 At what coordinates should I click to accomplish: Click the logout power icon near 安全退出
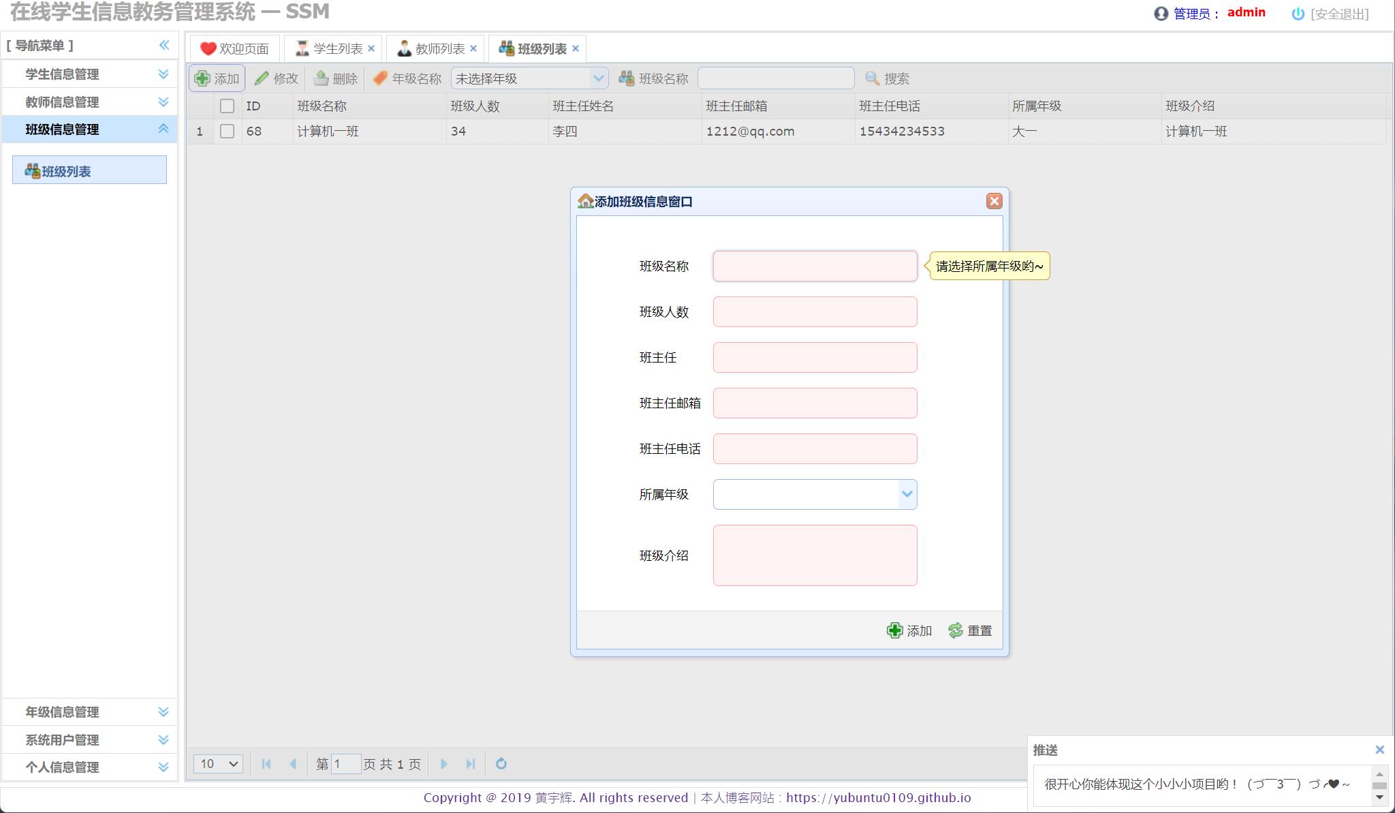(x=1298, y=12)
